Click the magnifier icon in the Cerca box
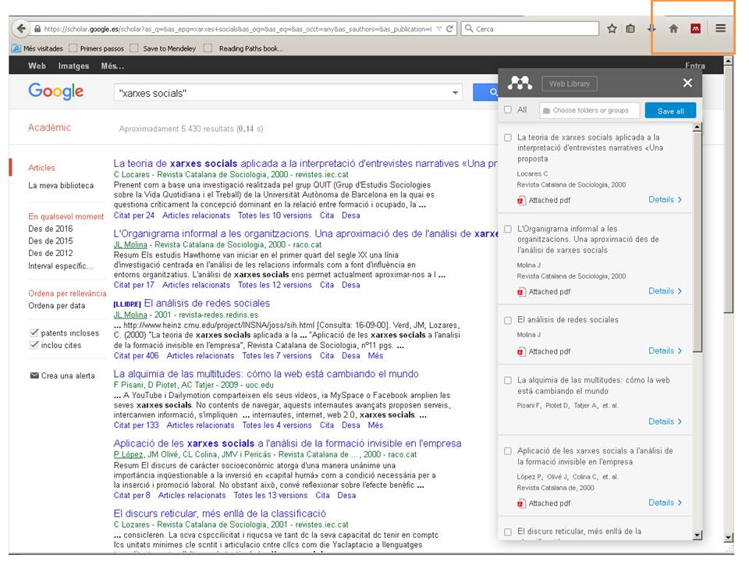The height and width of the screenshot is (562, 749). point(469,29)
